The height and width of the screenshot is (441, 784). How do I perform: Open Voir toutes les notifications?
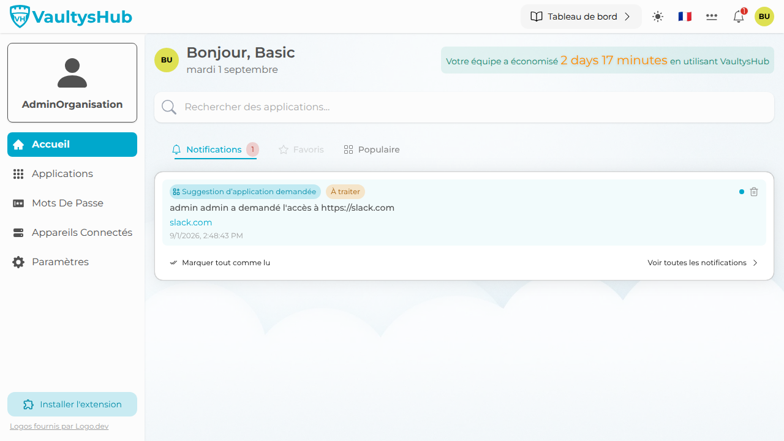703,263
